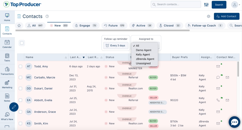Click the help icon beside Contacts
This screenshot has height=130, width=242.
(x=47, y=16)
